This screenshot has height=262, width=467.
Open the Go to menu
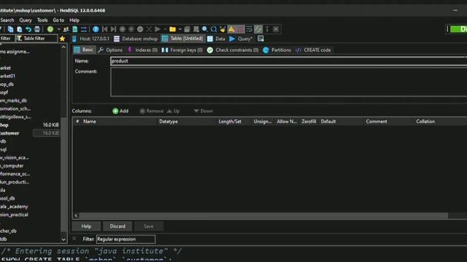tap(58, 20)
